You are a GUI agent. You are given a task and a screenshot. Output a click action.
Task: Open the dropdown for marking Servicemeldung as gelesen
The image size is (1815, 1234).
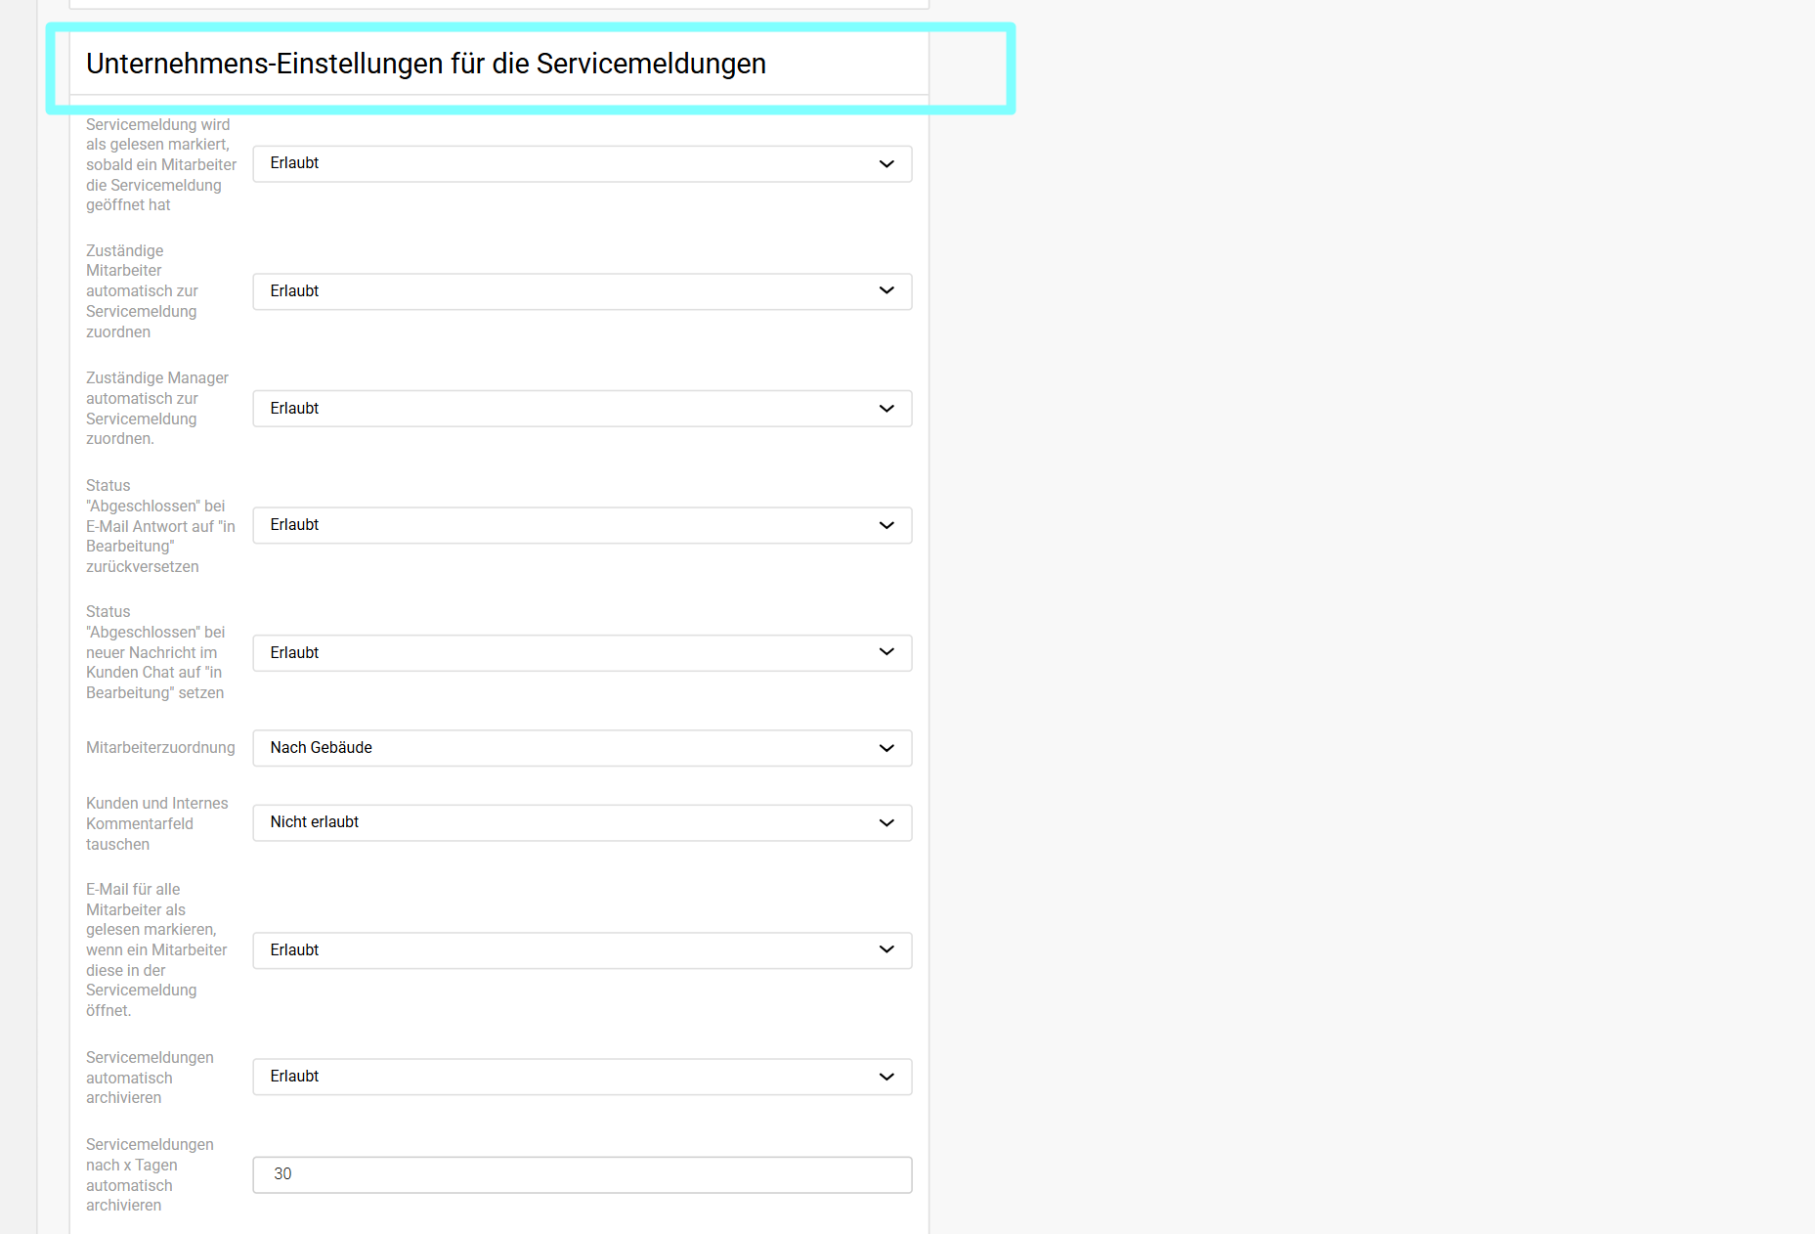point(582,164)
